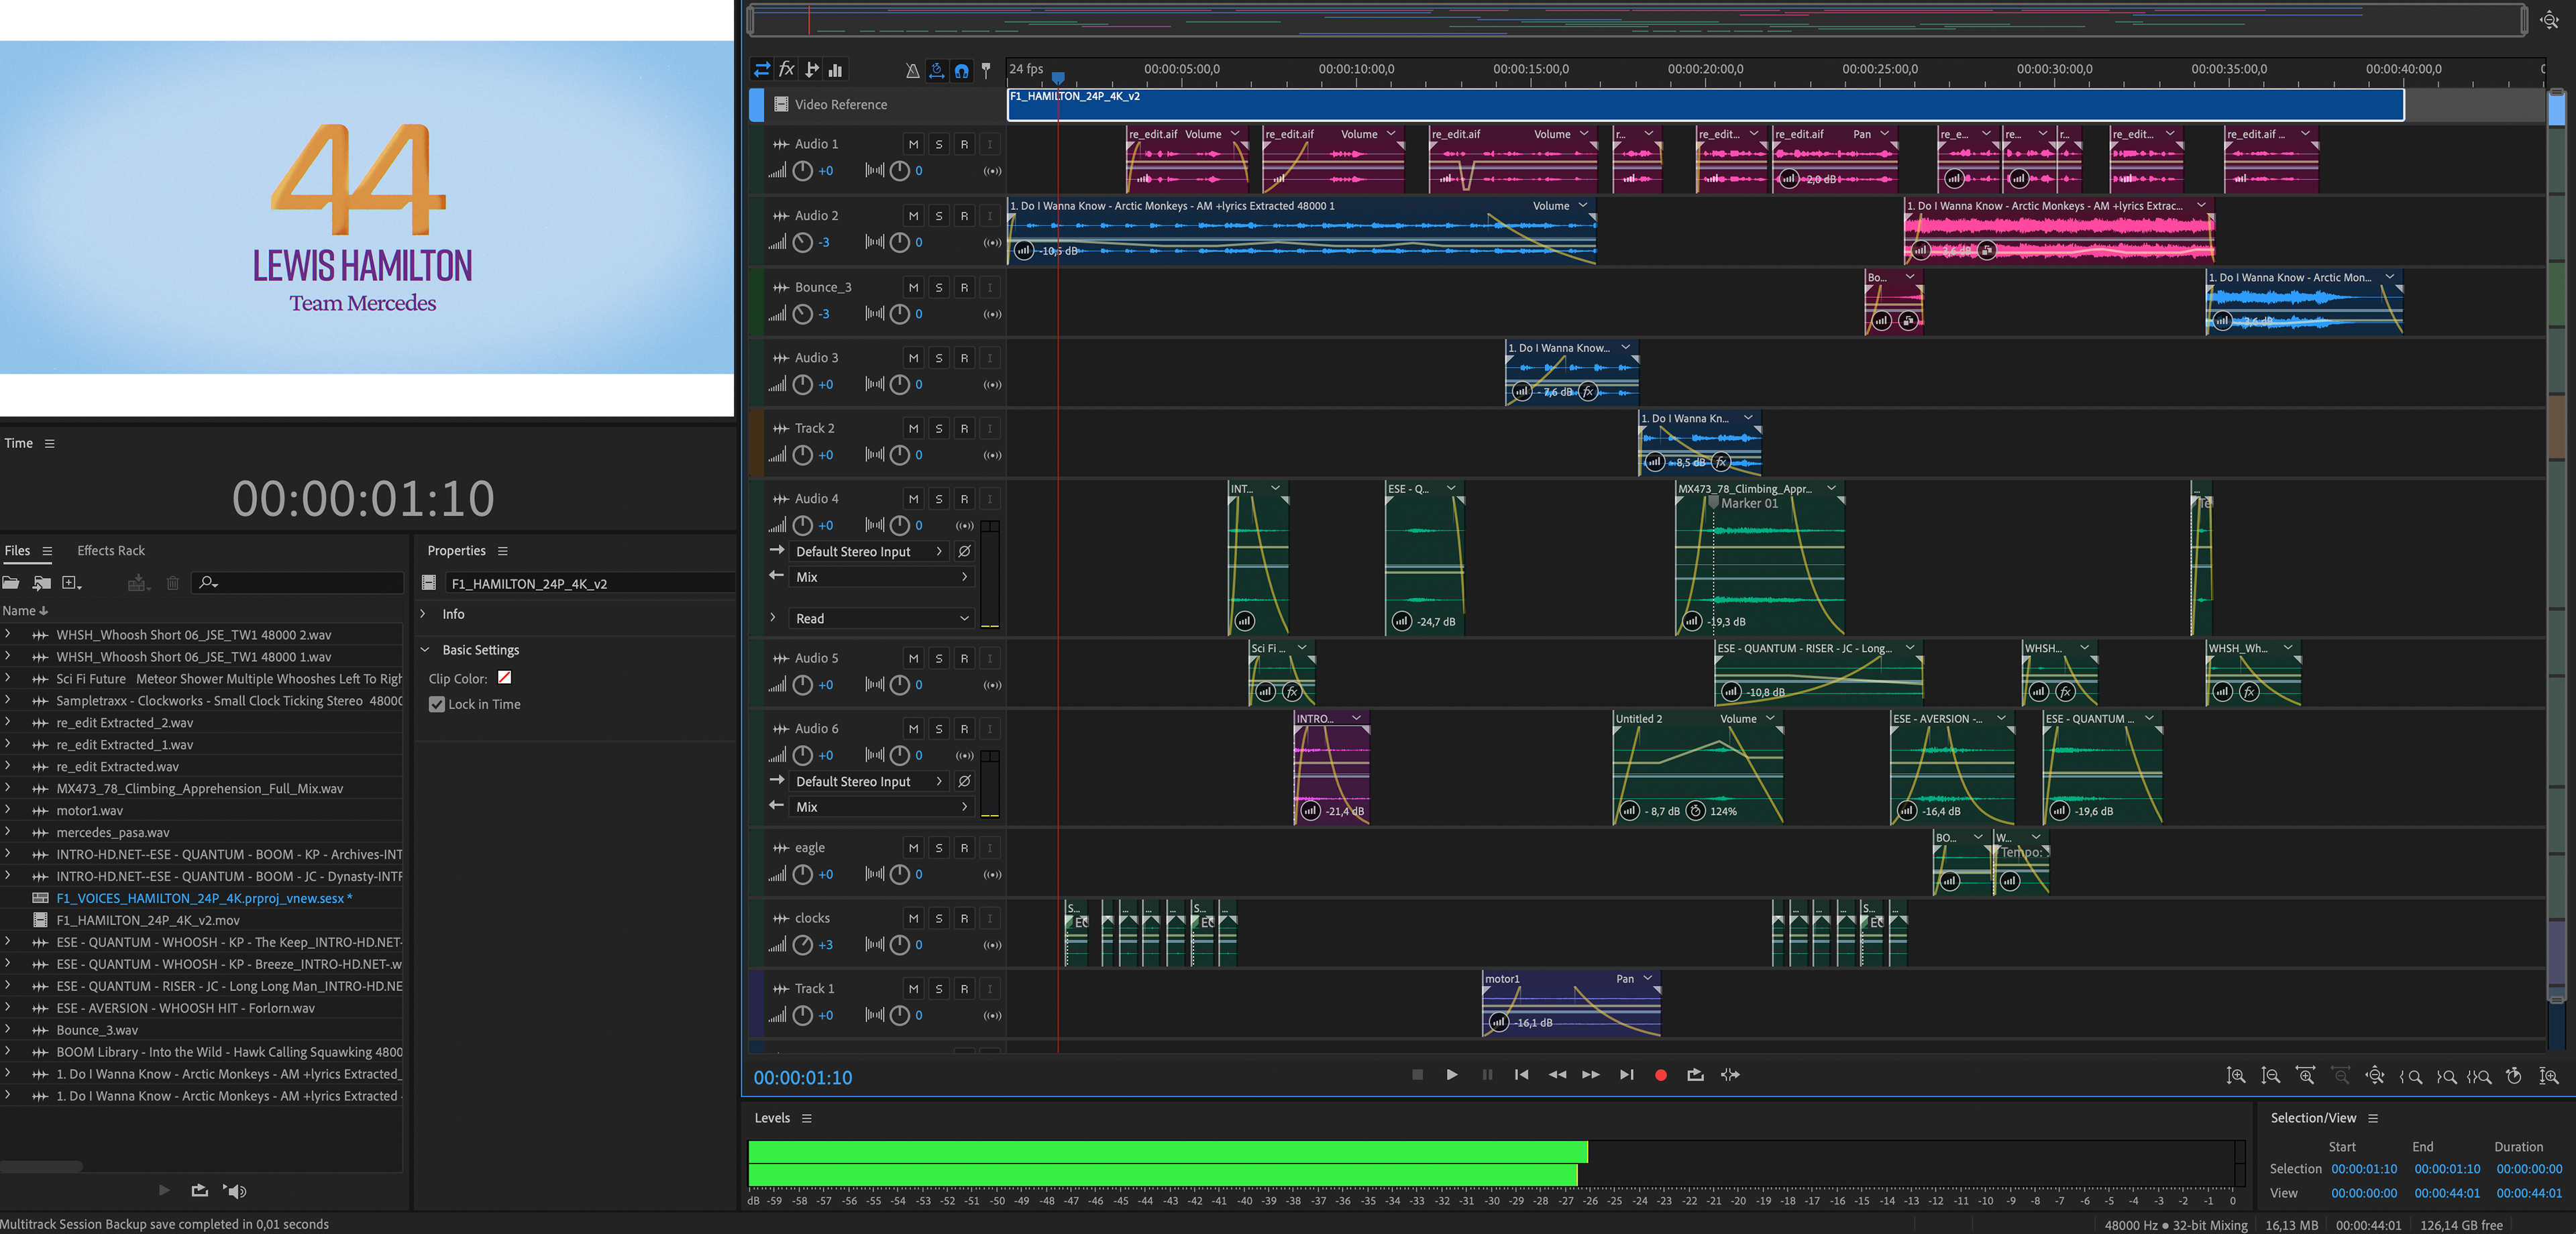The width and height of the screenshot is (2576, 1234).
Task: Click the Skip Selection icon
Action: (1730, 1074)
